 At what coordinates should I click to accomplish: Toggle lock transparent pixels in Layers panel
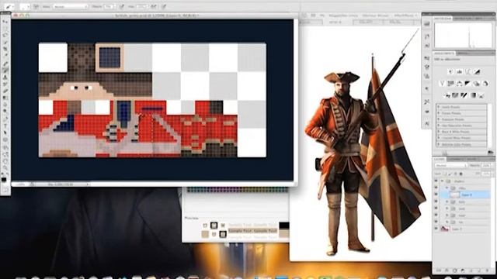click(x=445, y=174)
